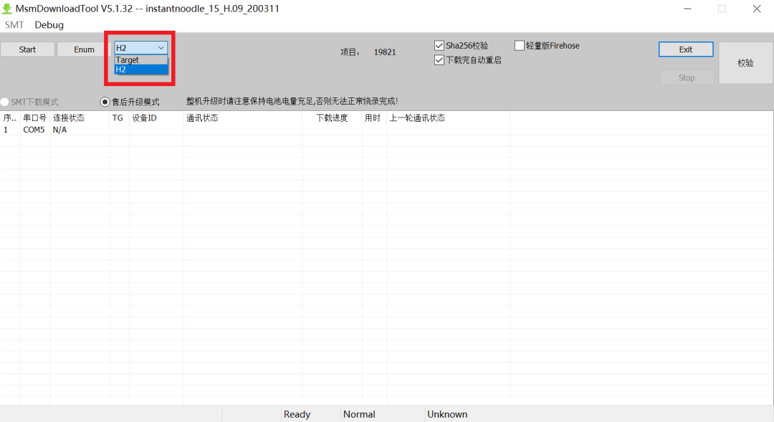Click the TG column header

pyautogui.click(x=119, y=118)
